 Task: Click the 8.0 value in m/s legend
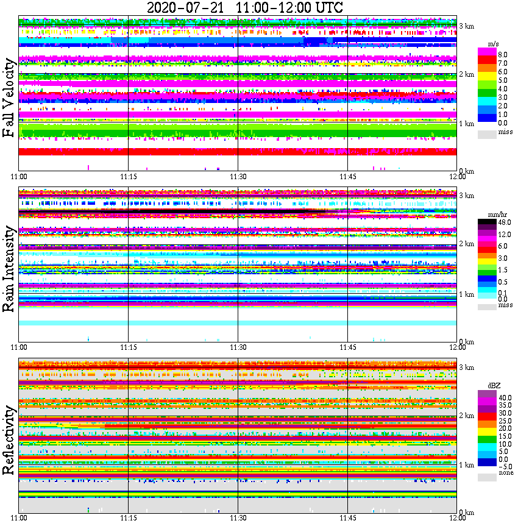point(503,55)
